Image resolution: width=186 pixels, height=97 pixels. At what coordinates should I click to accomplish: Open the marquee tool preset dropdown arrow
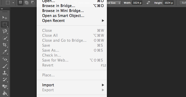[x=13, y=3]
